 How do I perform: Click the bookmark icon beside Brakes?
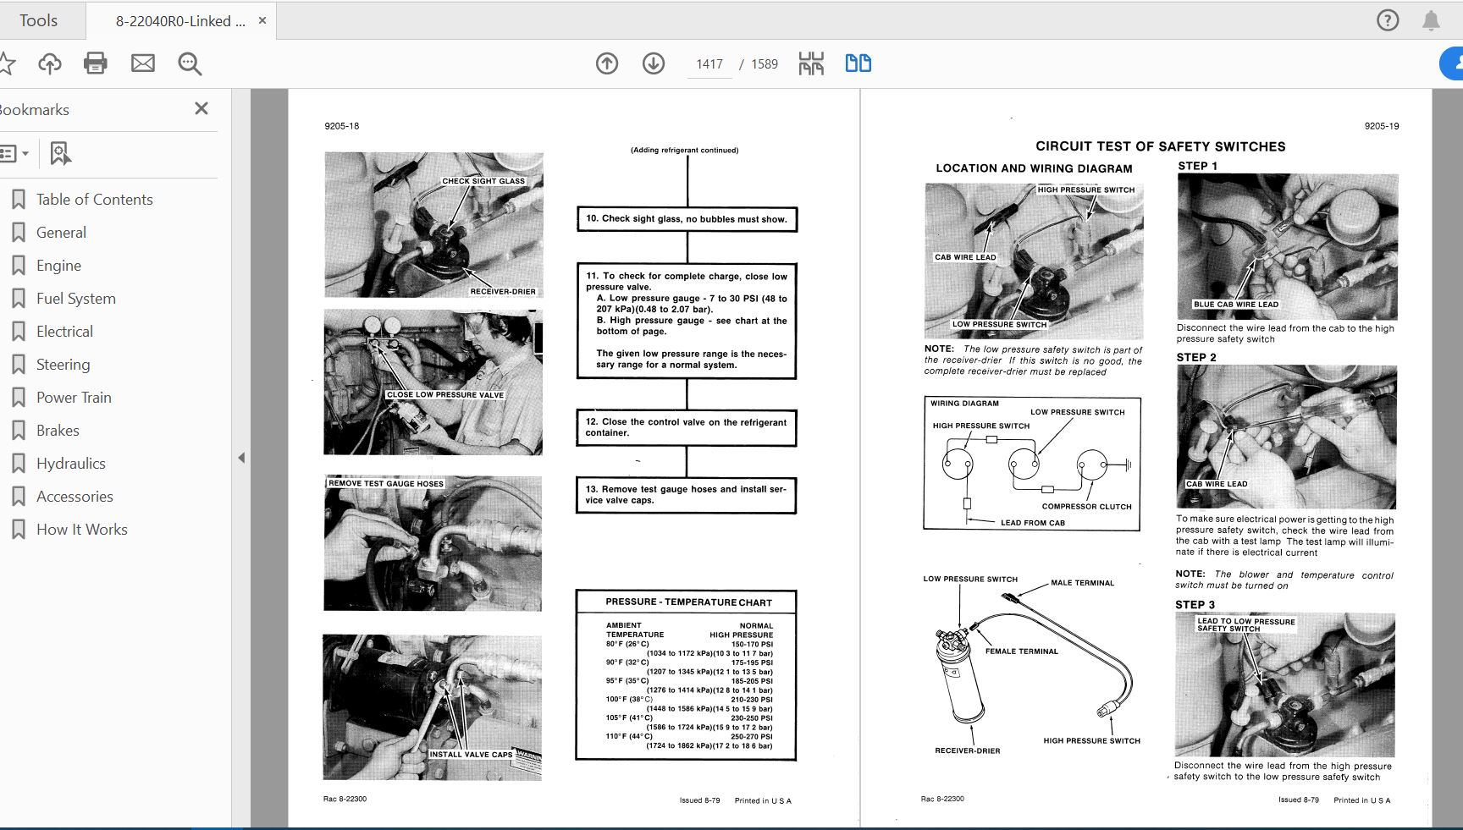(18, 431)
